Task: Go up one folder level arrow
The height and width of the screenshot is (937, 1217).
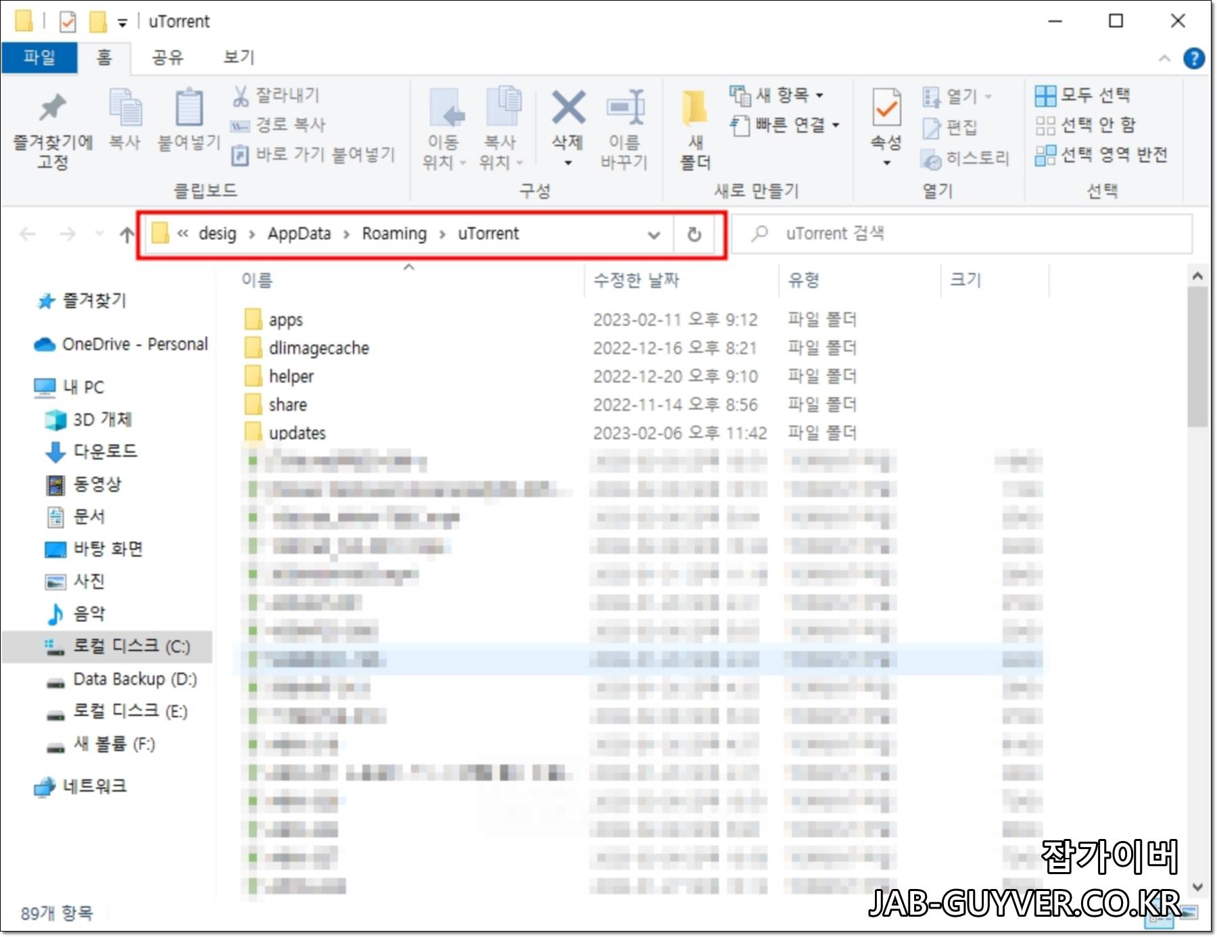Action: point(126,235)
